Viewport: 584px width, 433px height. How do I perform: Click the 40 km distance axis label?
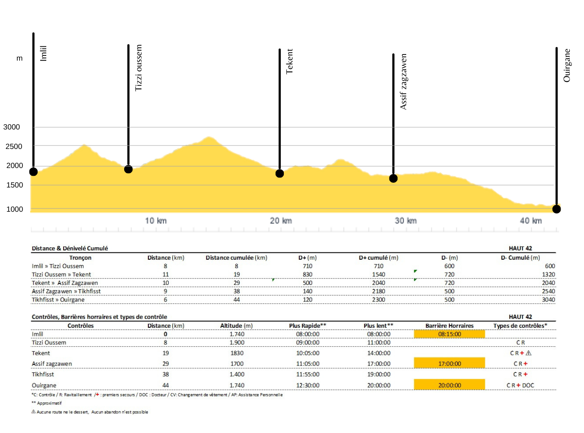click(x=531, y=221)
